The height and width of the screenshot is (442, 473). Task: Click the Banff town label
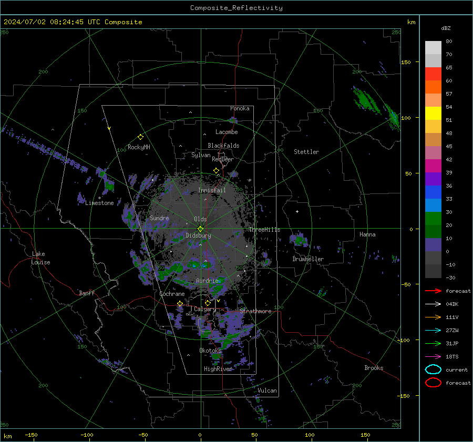point(87,293)
